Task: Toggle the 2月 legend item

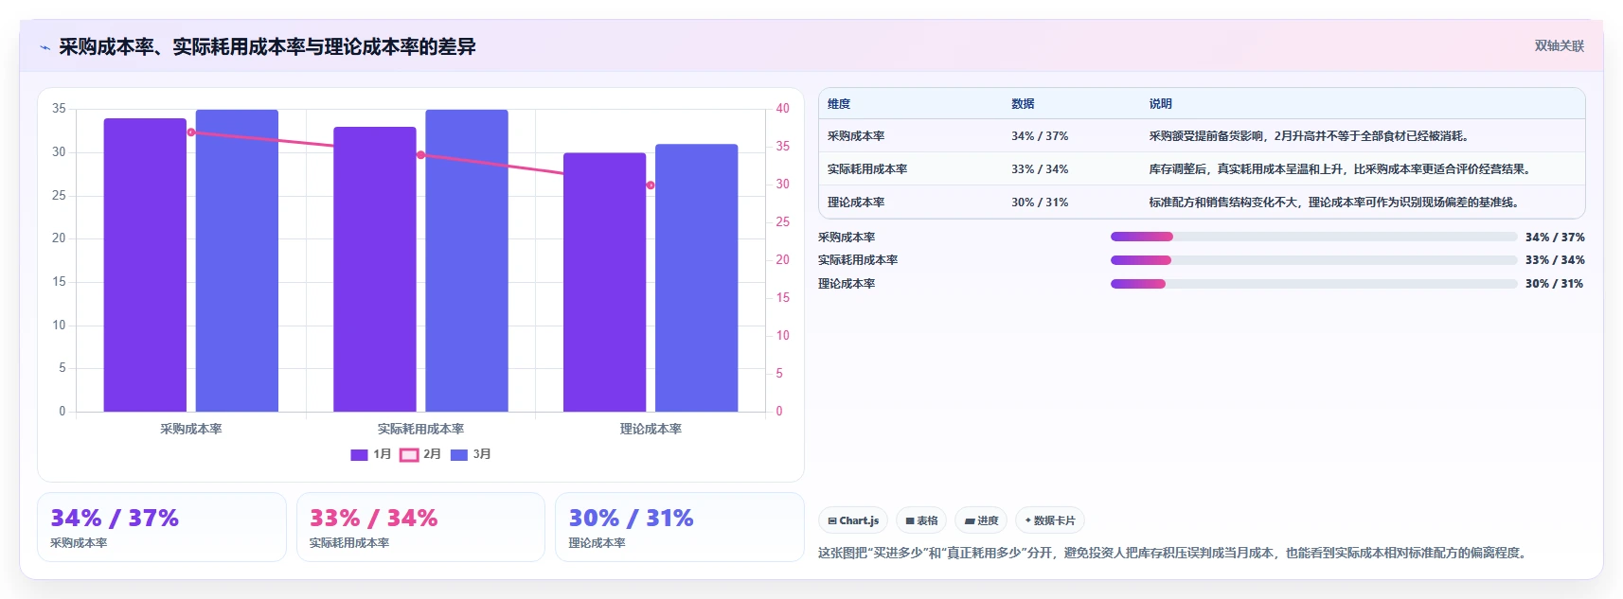Action: click(420, 454)
